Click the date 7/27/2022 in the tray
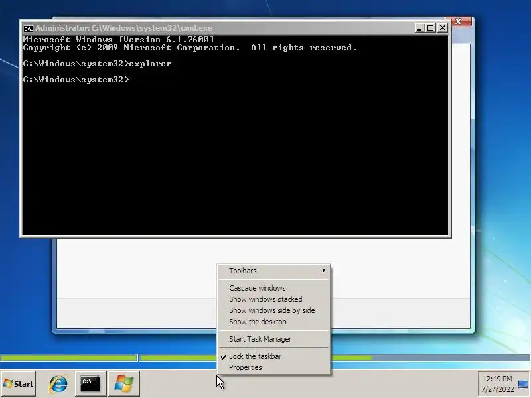The image size is (531, 398). pyautogui.click(x=497, y=389)
